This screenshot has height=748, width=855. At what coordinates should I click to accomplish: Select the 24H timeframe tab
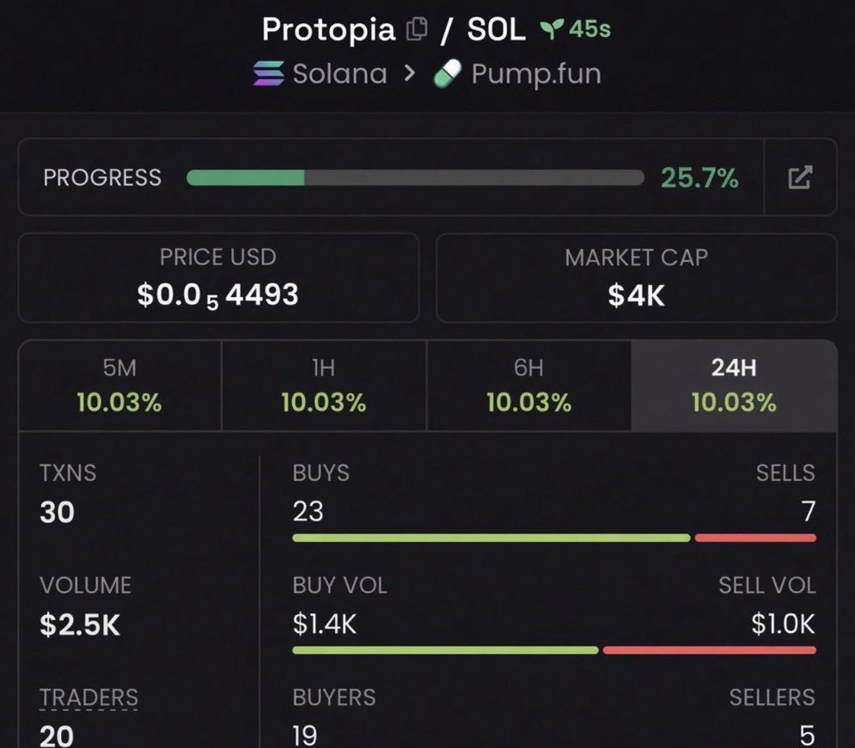tap(734, 386)
